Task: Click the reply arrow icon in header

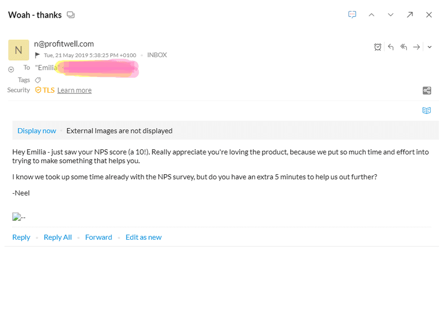Action: 391,47
